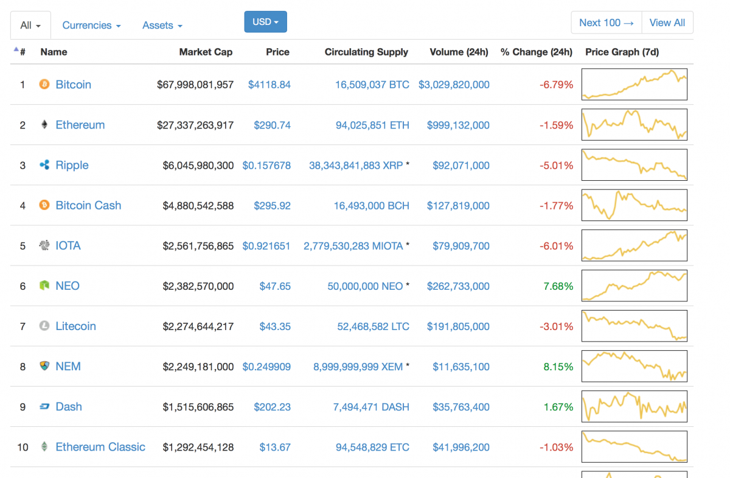Click Bitcoin market cap $67,998,081,957
The width and height of the screenshot is (730, 478).
tap(195, 85)
